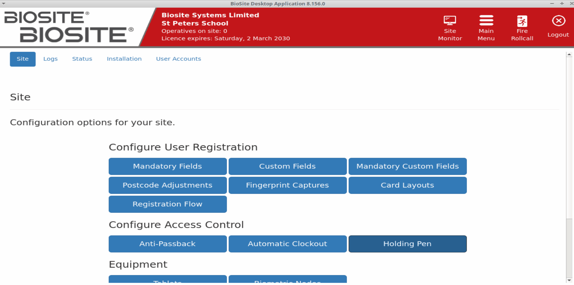The height and width of the screenshot is (285, 574).
Task: Open window menu arrow in title bar
Action: click(4, 4)
